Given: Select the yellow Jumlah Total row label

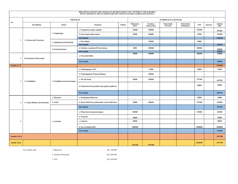Looking at the screenshot, I should [x=16, y=143].
